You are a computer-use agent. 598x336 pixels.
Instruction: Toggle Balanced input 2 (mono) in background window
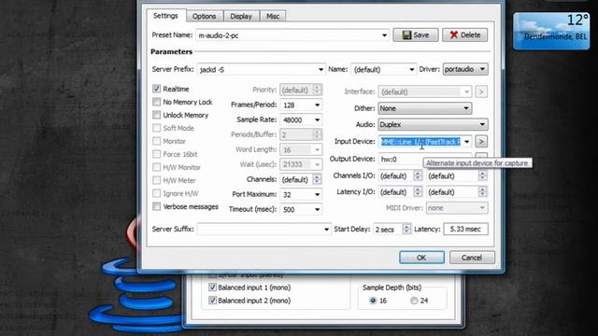212,301
